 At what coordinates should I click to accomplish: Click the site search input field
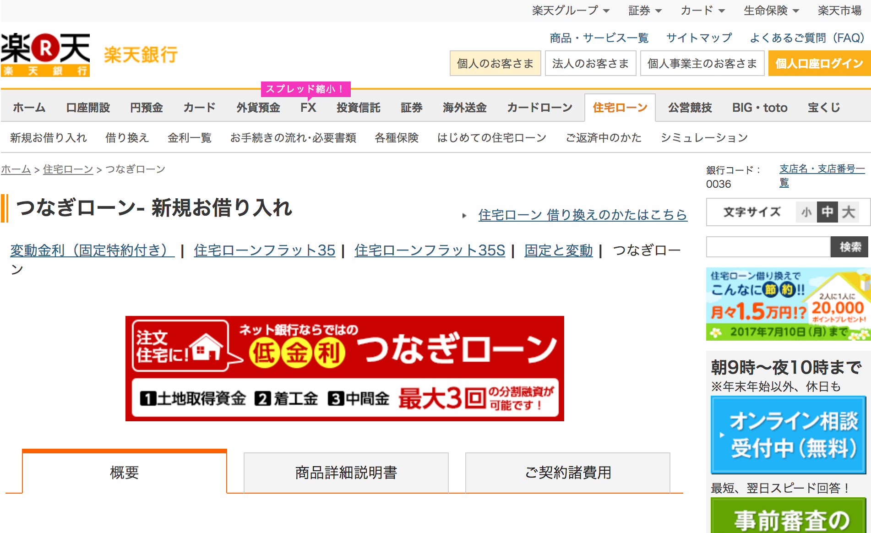768,247
